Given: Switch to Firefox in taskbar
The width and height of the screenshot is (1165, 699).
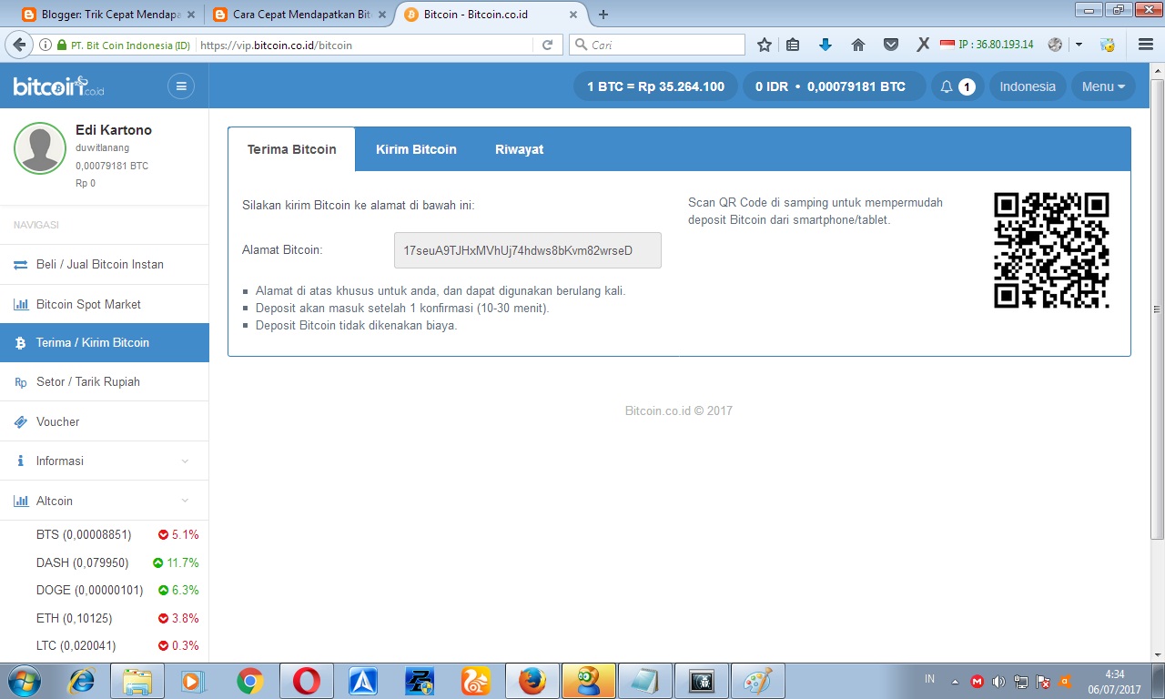Looking at the screenshot, I should tap(532, 681).
